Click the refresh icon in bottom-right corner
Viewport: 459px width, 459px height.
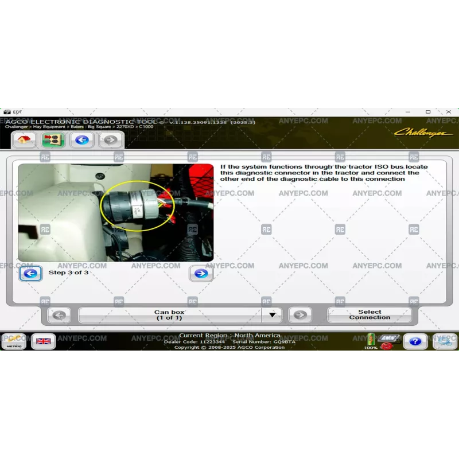pos(445,341)
